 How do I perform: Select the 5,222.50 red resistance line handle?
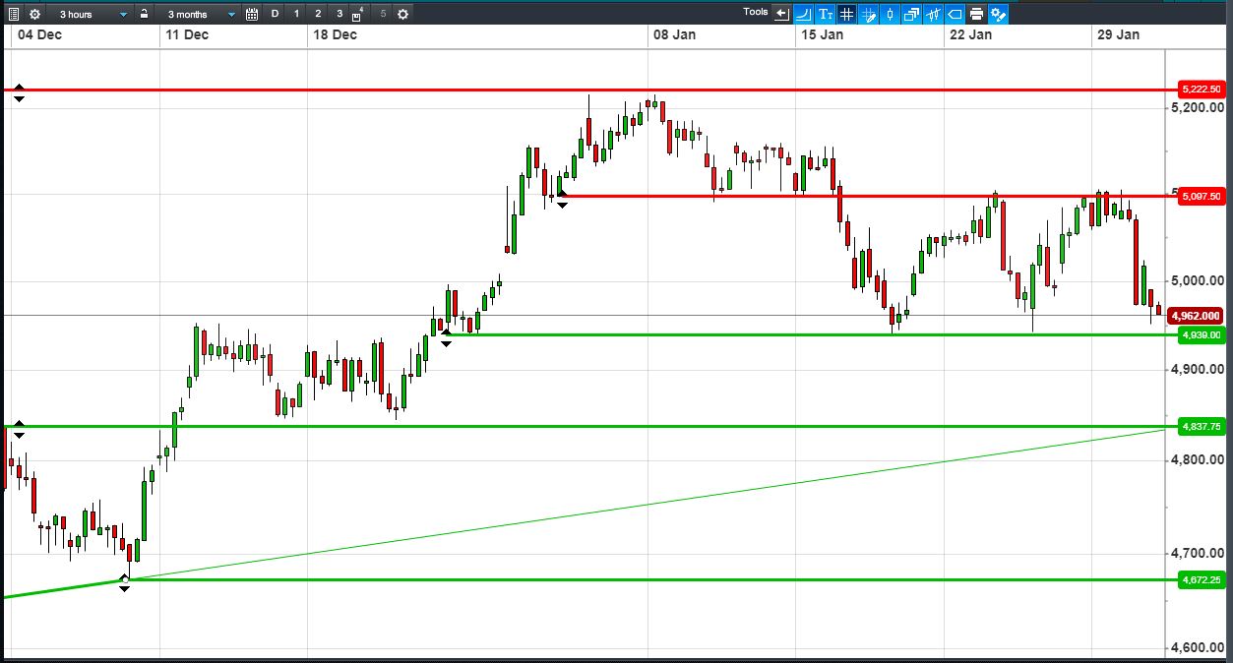[19, 93]
